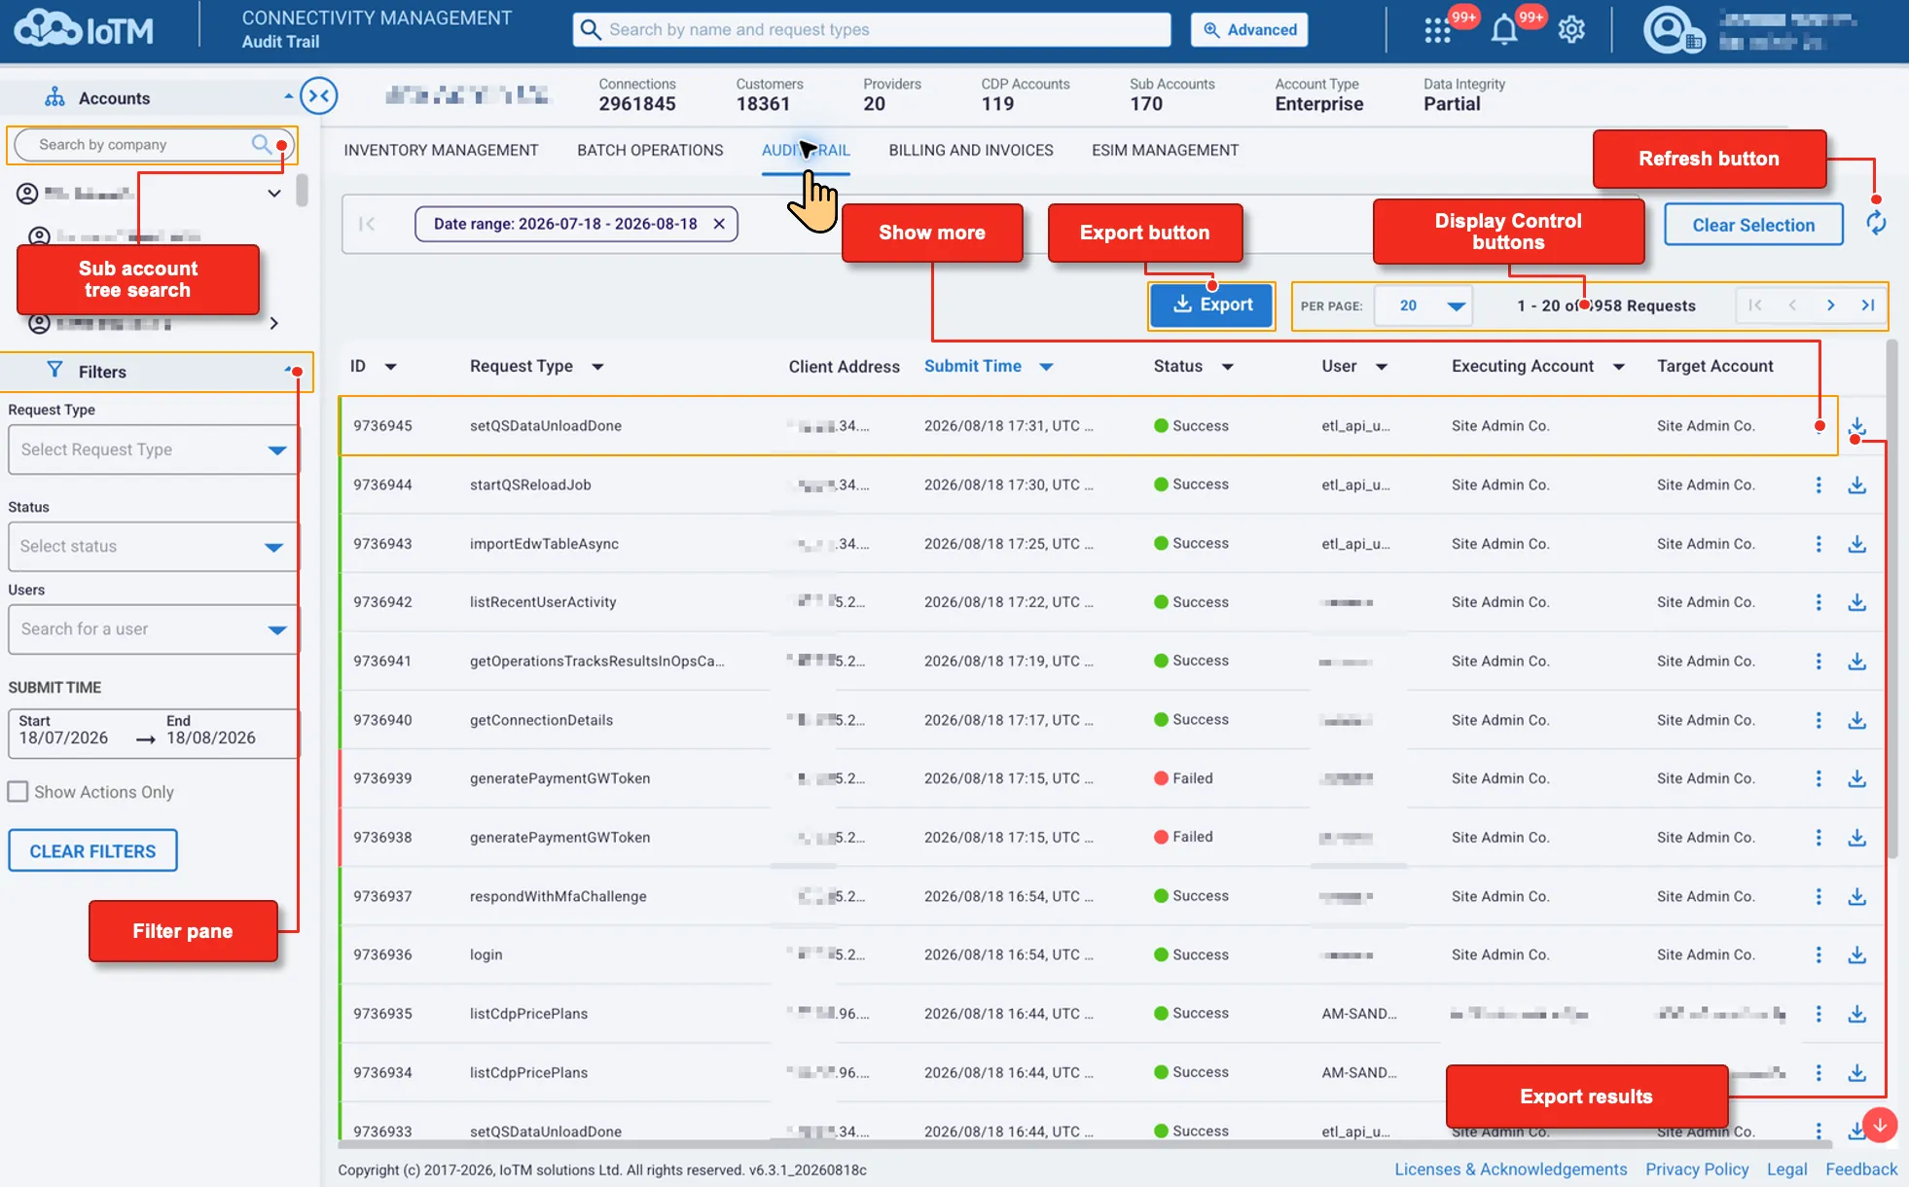This screenshot has width=1909, height=1187.
Task: Click the company search magnifier icon
Action: [262, 144]
